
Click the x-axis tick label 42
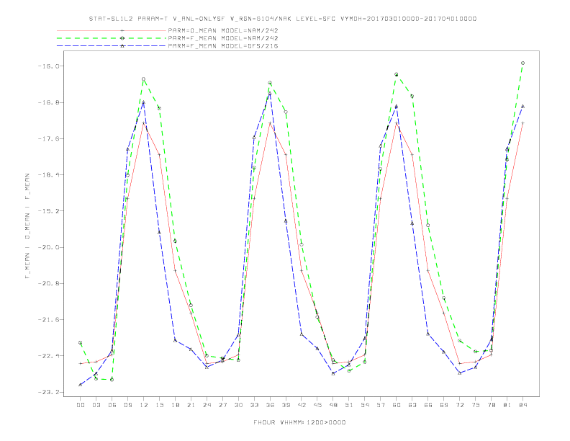point(302,405)
